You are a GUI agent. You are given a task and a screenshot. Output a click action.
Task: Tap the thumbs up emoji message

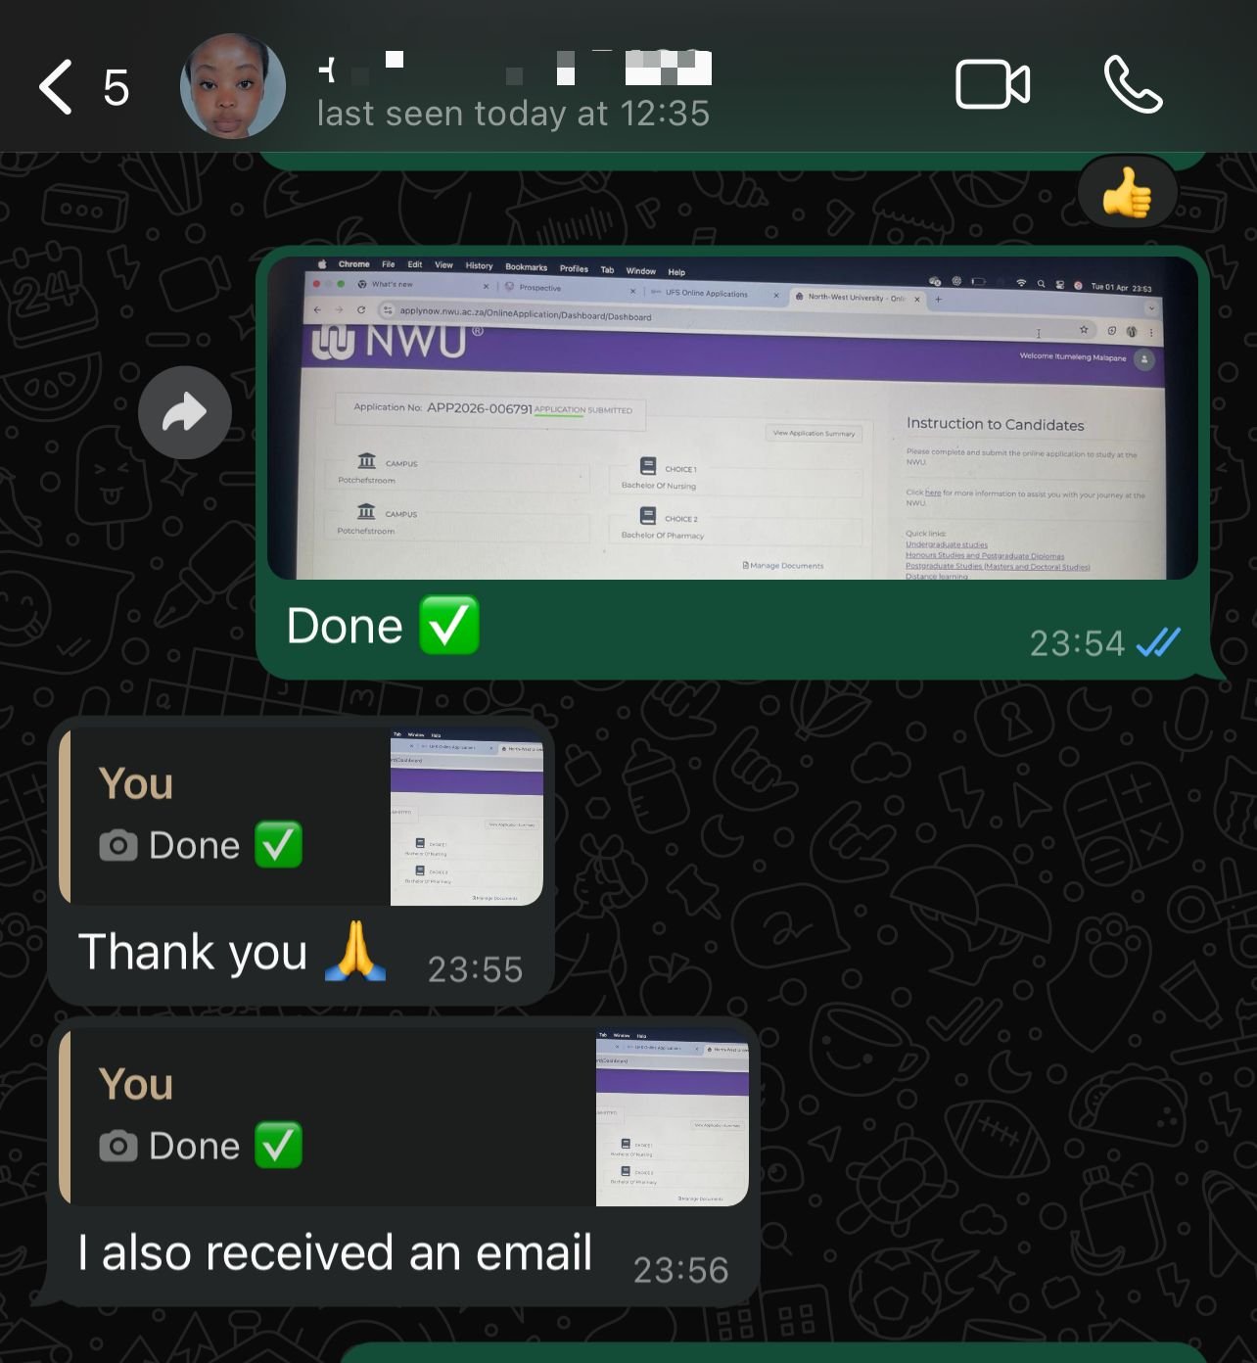click(1127, 192)
